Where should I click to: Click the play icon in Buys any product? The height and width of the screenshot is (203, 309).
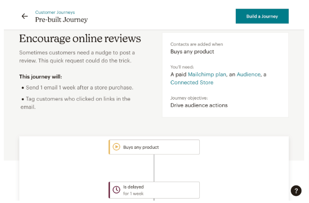pyautogui.click(x=116, y=147)
